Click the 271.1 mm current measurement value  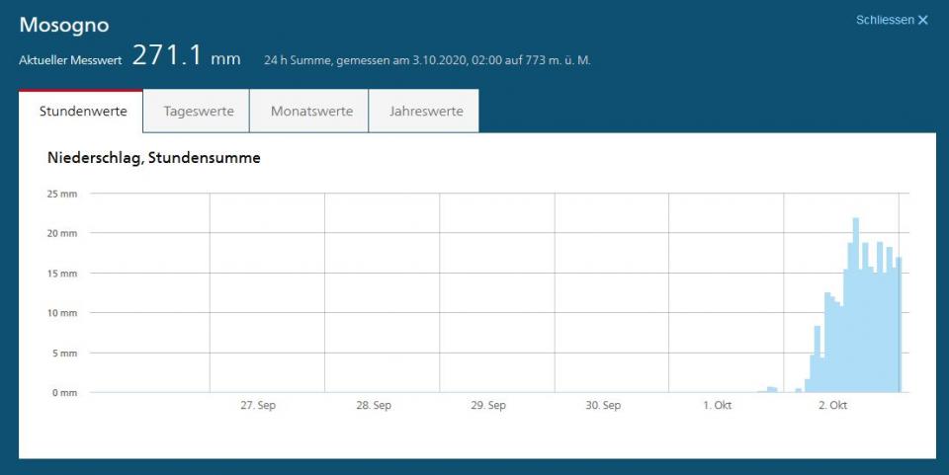[186, 56]
